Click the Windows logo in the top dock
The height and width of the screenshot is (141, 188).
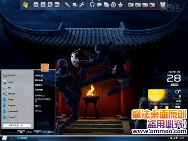tap(25, 5)
